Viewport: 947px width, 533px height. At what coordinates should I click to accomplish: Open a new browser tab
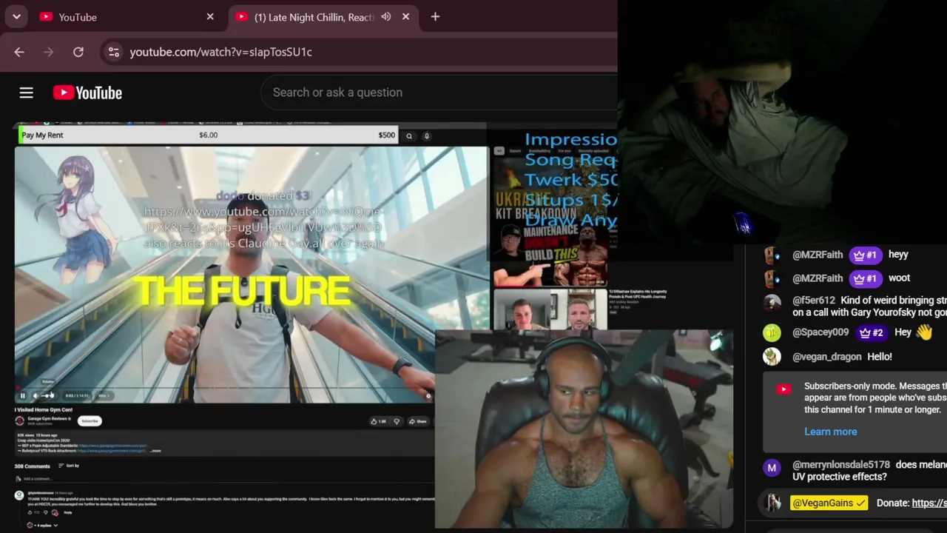coord(435,17)
